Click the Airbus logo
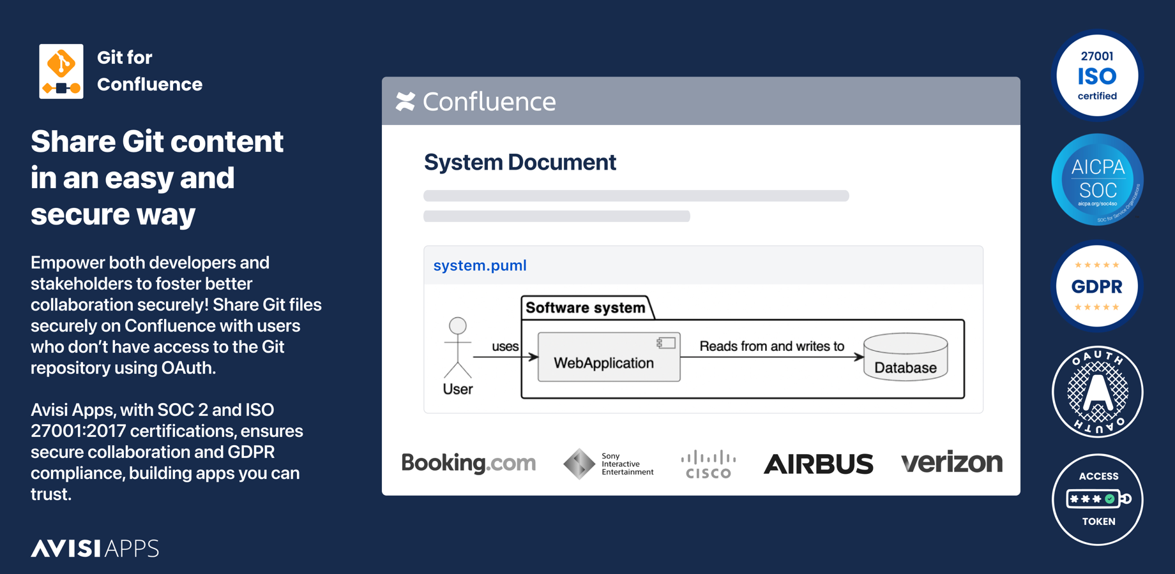The height and width of the screenshot is (574, 1175). pyautogui.click(x=818, y=464)
